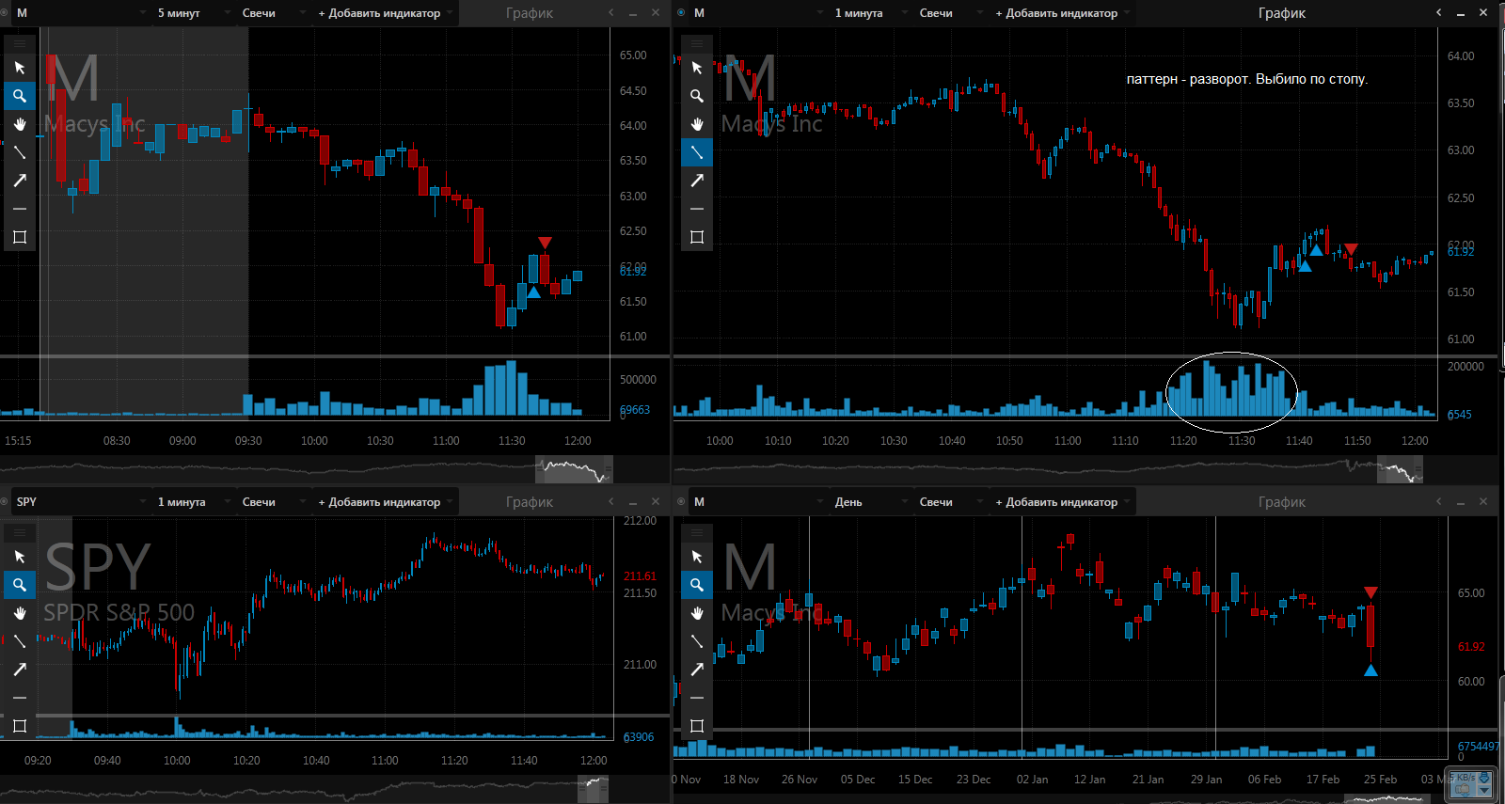This screenshot has height=804, width=1505.
Task: Grab the toolbar grip handle in the 5 минут chart
Action: point(20,43)
